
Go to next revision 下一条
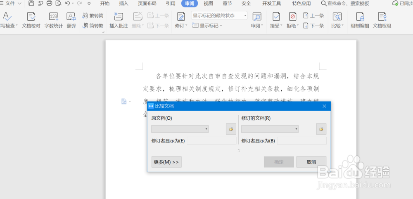[313, 26]
